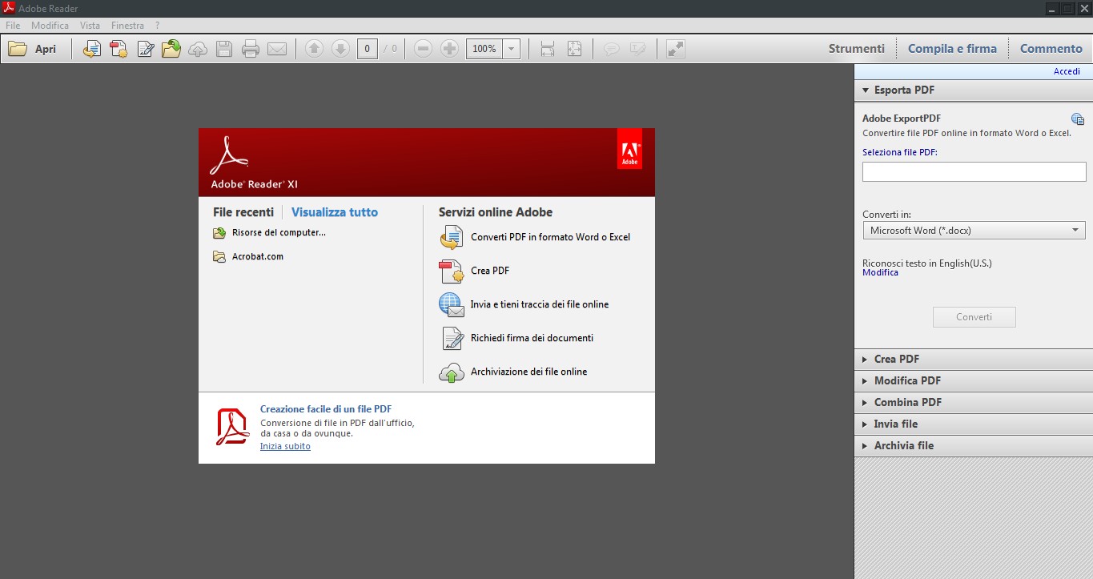
Task: Click the online storage cloud icon
Action: 452,372
